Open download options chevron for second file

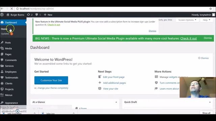click(x=74, y=113)
